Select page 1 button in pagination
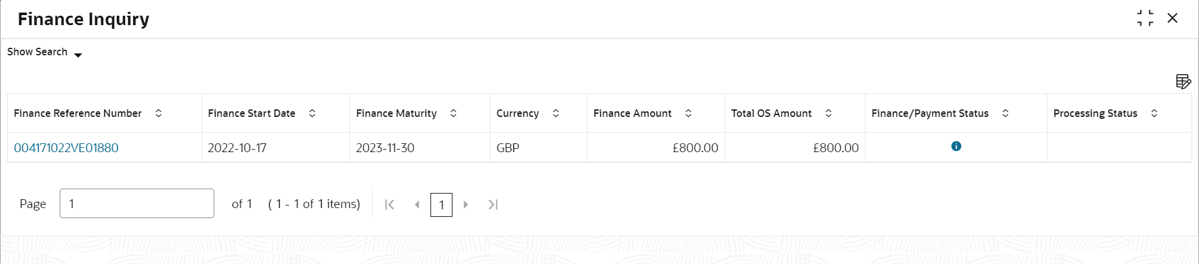This screenshot has height=264, width=1199. click(441, 205)
